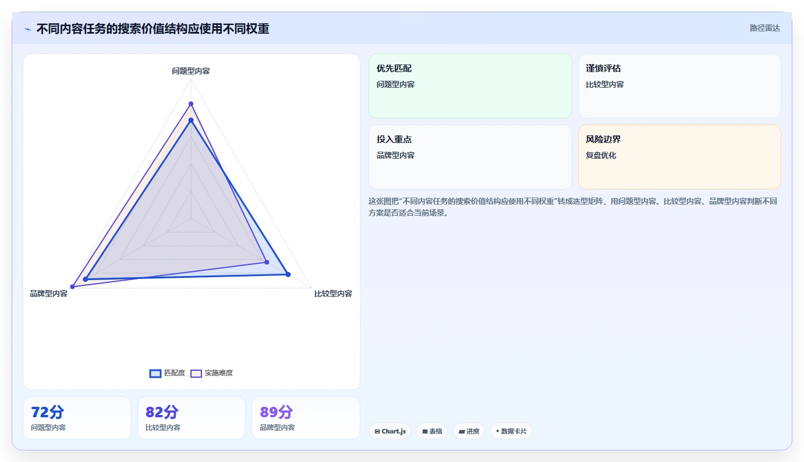
Task: Click the 品牌型内容 radar axis label
Action: [49, 293]
